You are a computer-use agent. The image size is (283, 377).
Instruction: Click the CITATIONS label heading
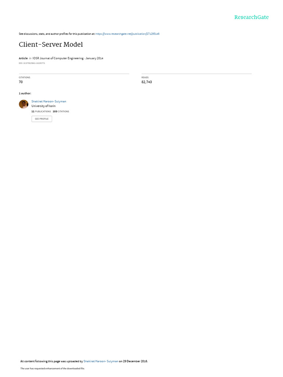click(25, 77)
